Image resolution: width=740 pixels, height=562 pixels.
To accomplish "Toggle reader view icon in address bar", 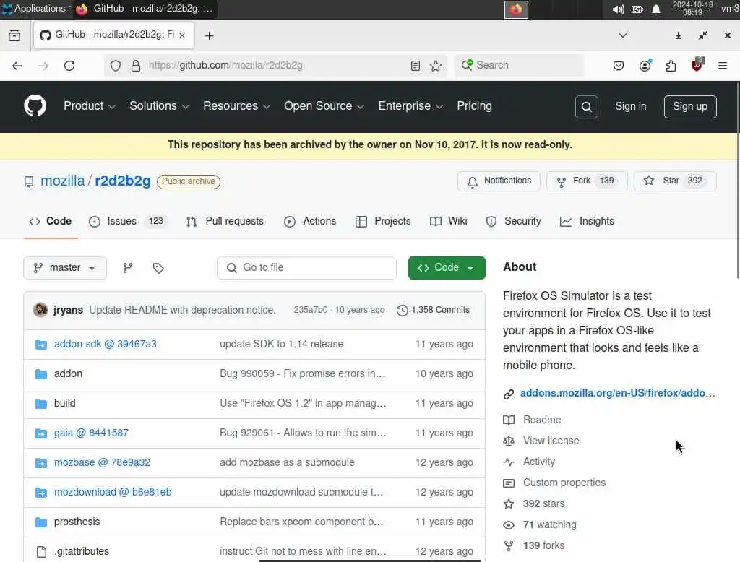I will point(416,66).
